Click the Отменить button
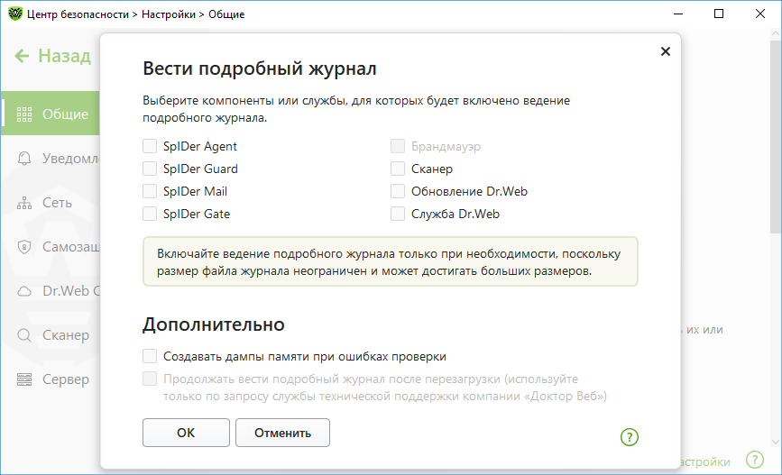 [x=282, y=433]
